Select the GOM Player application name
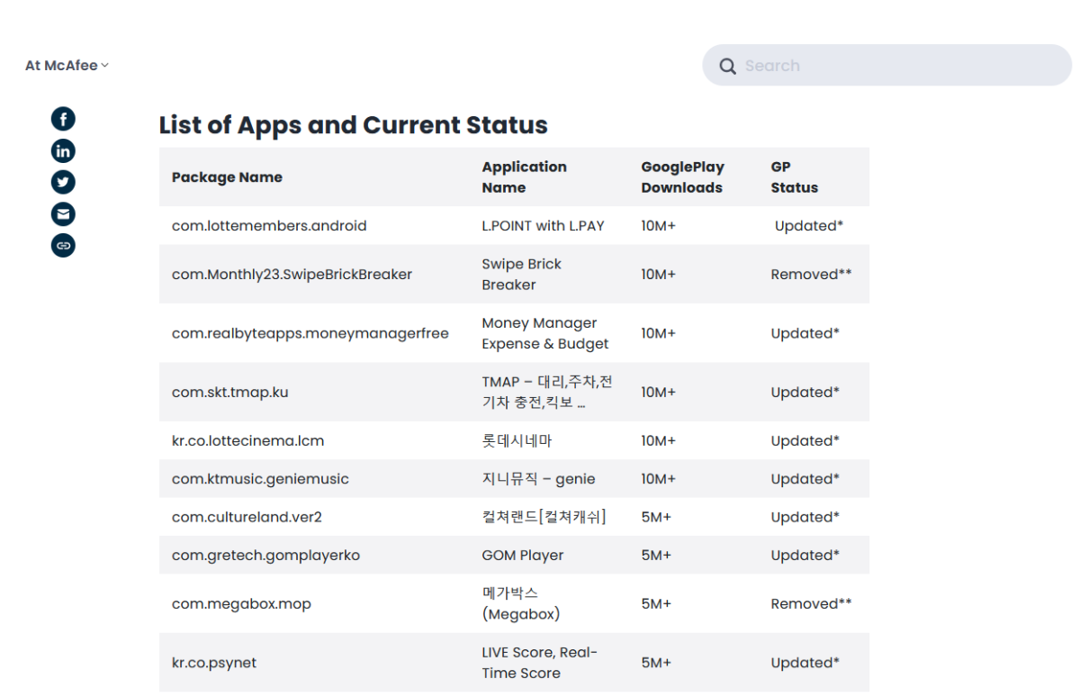 [x=522, y=556]
